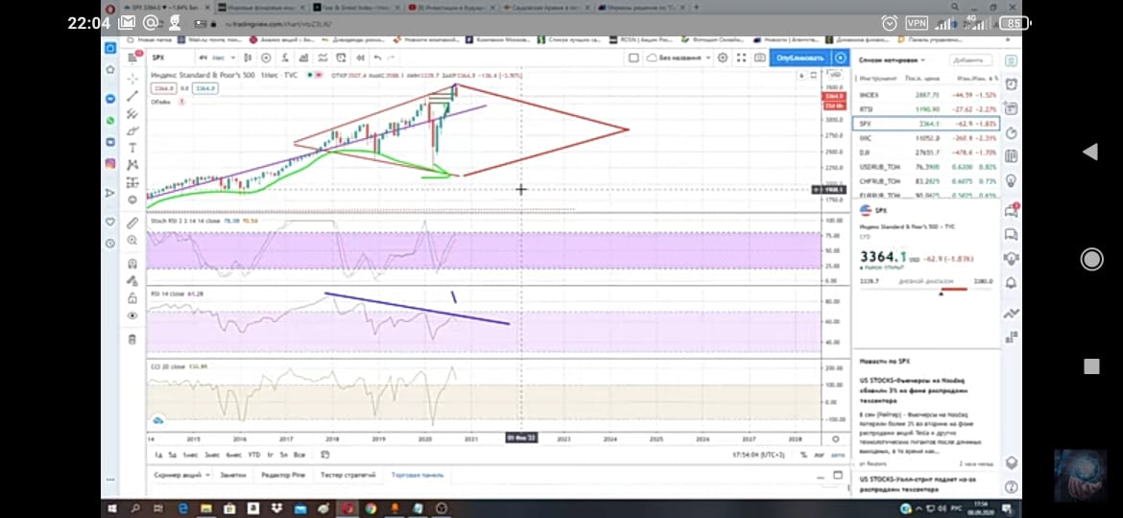
Task: Toggle auto scale (авто)
Action: [x=837, y=455]
